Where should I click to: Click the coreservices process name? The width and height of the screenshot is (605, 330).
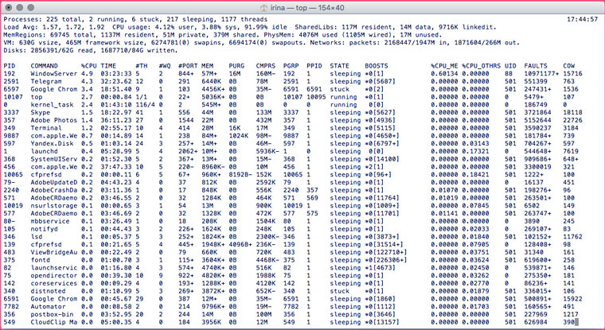pos(54,283)
